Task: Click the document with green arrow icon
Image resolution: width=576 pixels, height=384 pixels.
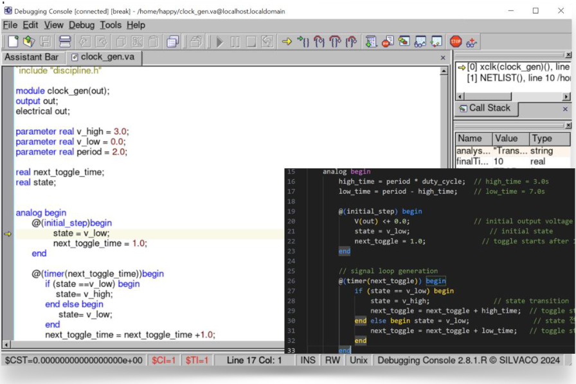Action: pos(371,42)
